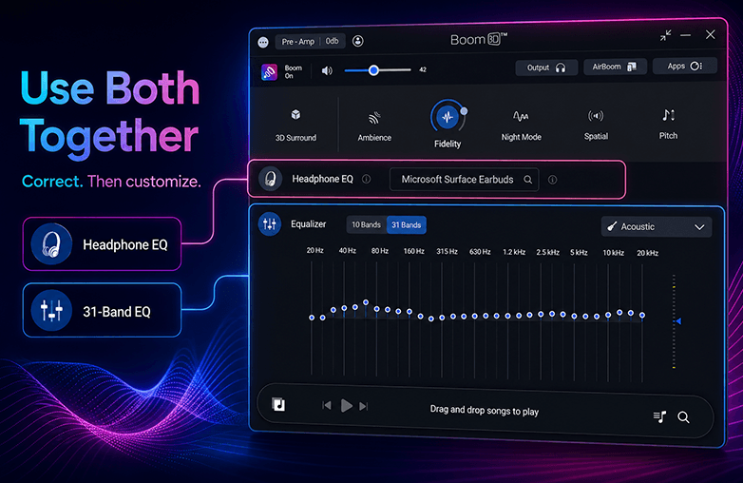Click the 20 kHz band slider knob
This screenshot has height=483, width=743.
pyautogui.click(x=642, y=315)
